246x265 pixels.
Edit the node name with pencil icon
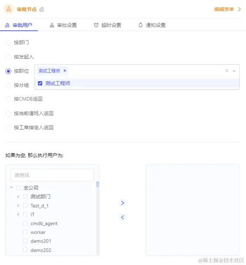coord(41,9)
